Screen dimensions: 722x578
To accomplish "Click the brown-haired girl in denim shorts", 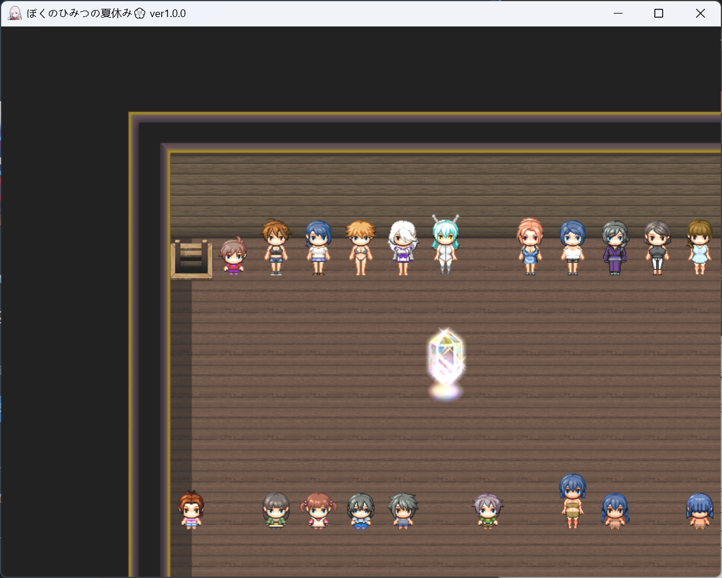I will point(276,248).
